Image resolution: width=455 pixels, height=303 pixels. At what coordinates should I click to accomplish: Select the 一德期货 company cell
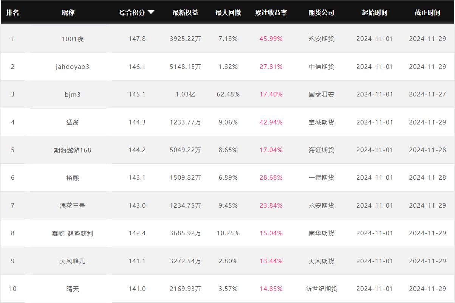pos(322,177)
